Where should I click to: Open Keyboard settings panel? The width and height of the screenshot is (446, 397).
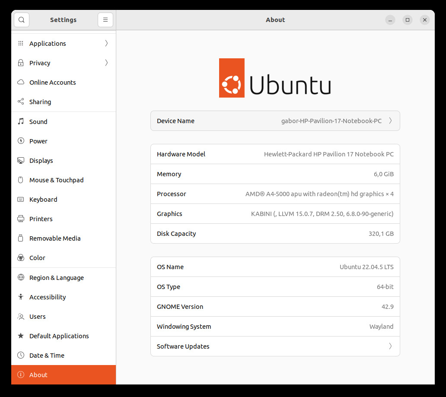(64, 199)
